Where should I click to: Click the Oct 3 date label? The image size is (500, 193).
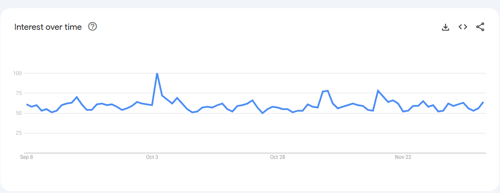[x=152, y=157]
